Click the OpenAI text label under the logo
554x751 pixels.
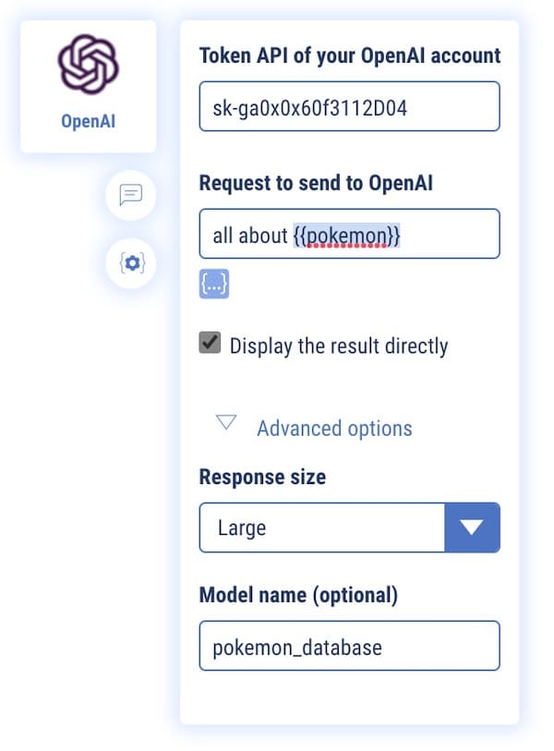89,123
